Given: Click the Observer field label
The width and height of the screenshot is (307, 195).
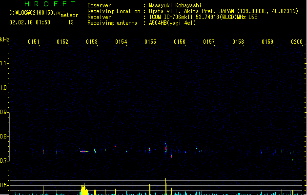Looking at the screenshot, I should (99, 5).
